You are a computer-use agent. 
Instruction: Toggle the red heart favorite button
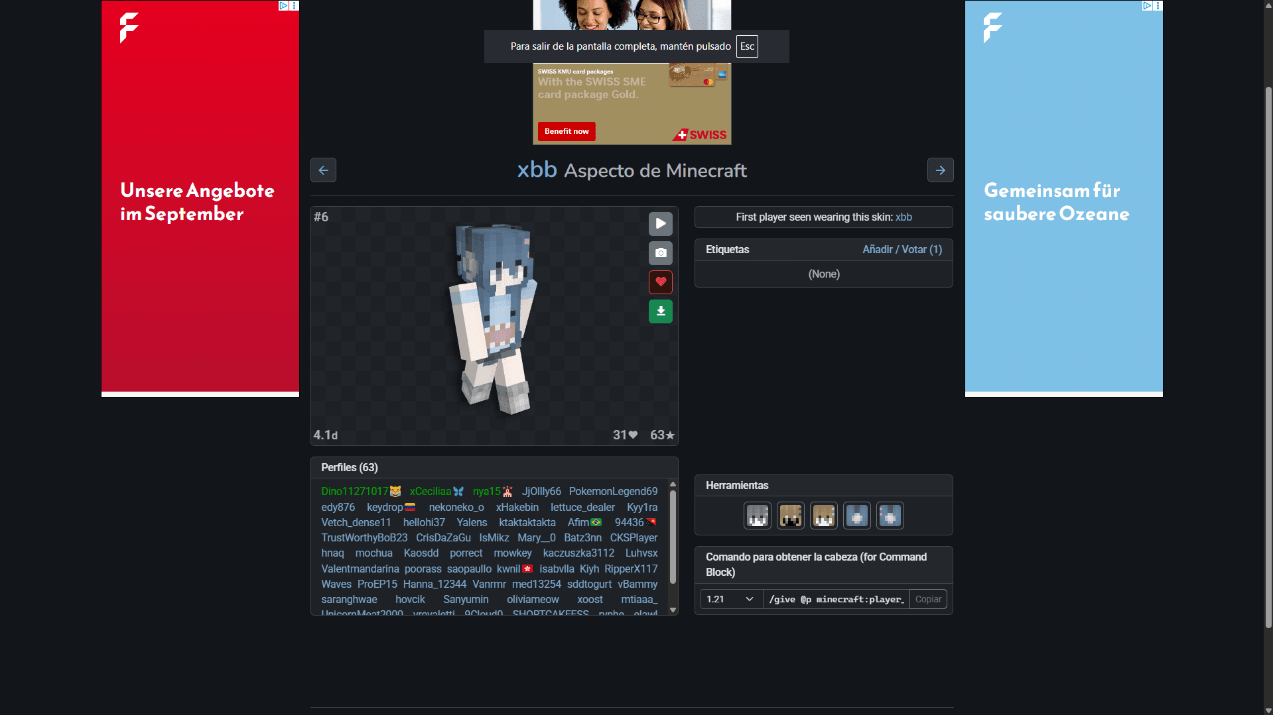click(660, 282)
